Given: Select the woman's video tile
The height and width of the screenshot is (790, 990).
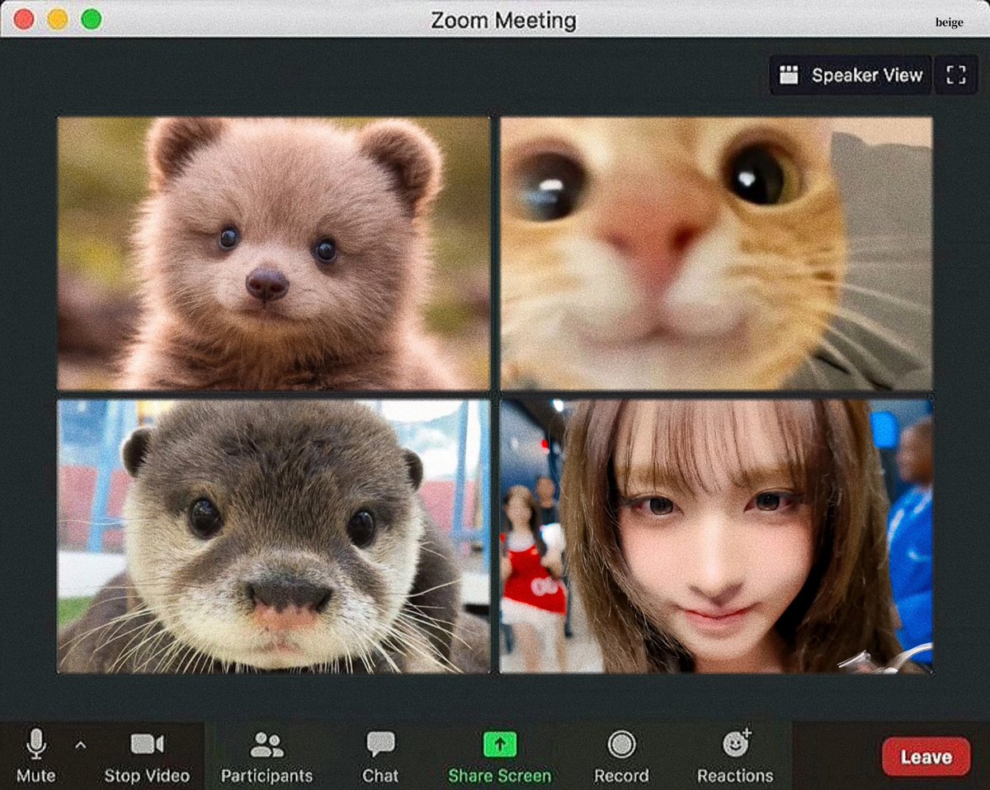Looking at the screenshot, I should [x=716, y=537].
